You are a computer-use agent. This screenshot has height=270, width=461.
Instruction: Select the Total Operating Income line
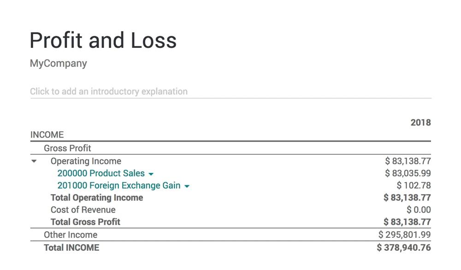point(230,197)
